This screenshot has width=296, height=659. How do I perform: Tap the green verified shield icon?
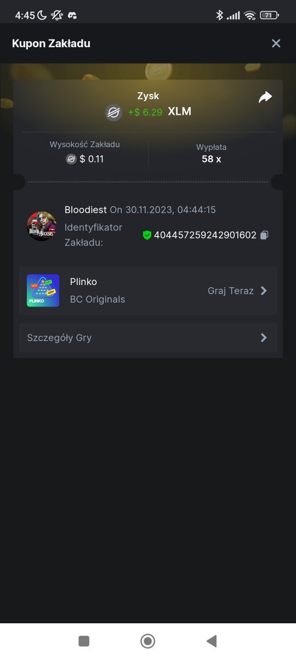[147, 235]
